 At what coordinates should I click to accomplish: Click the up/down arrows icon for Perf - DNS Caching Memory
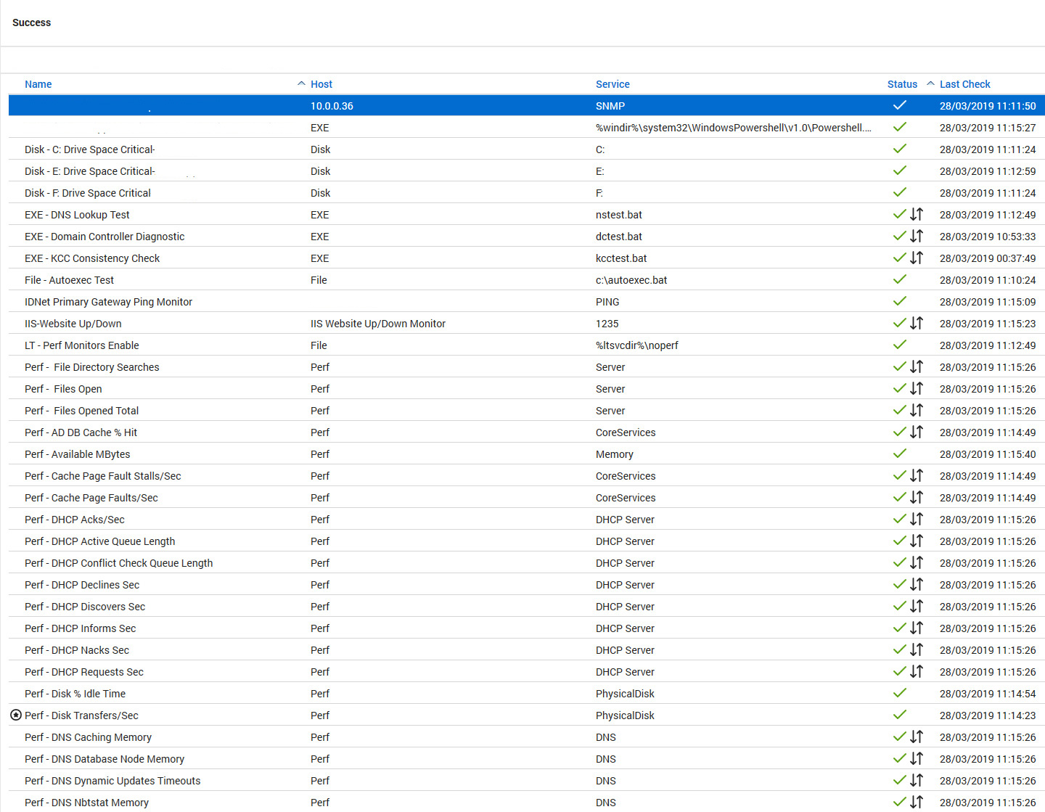coord(917,737)
